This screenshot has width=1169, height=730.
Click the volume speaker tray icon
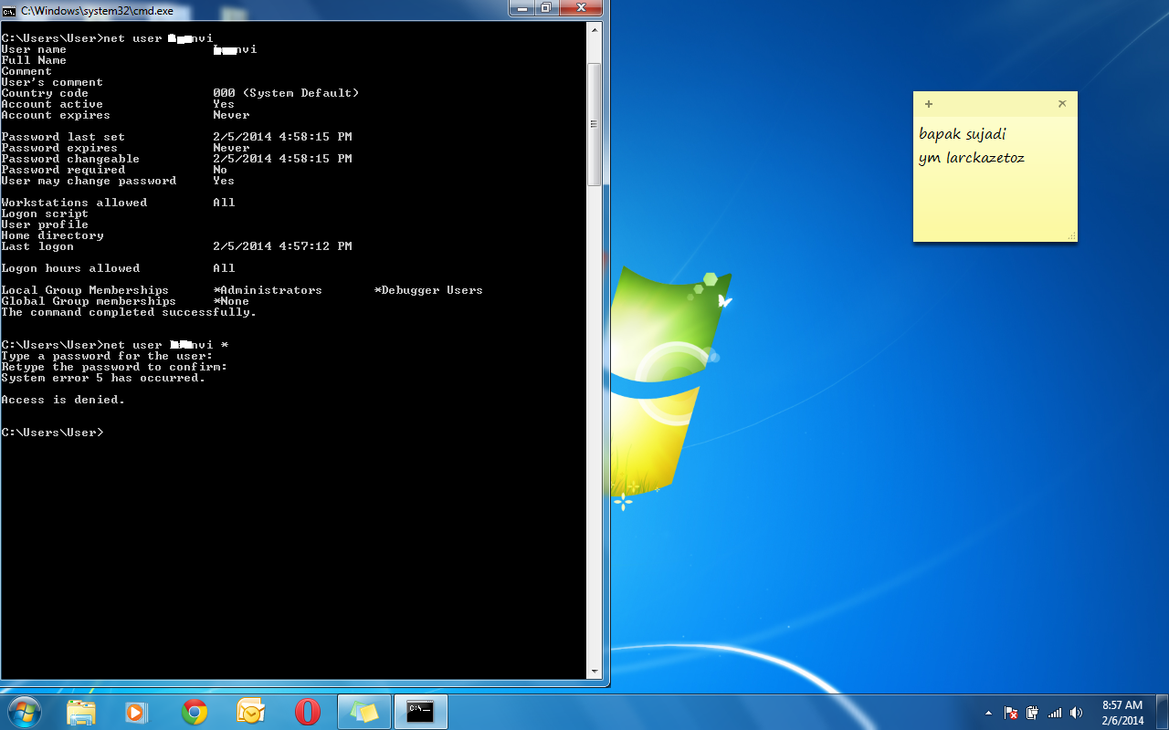click(1077, 713)
